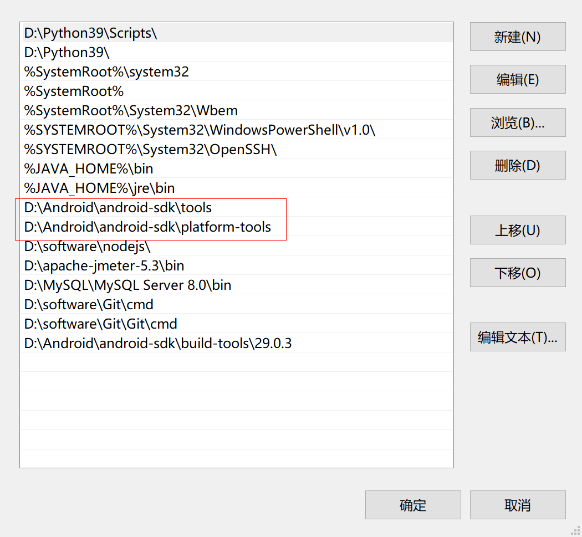This screenshot has width=582, height=537.
Task: Select the build-tools\29.0.3 path entry
Action: (237, 343)
